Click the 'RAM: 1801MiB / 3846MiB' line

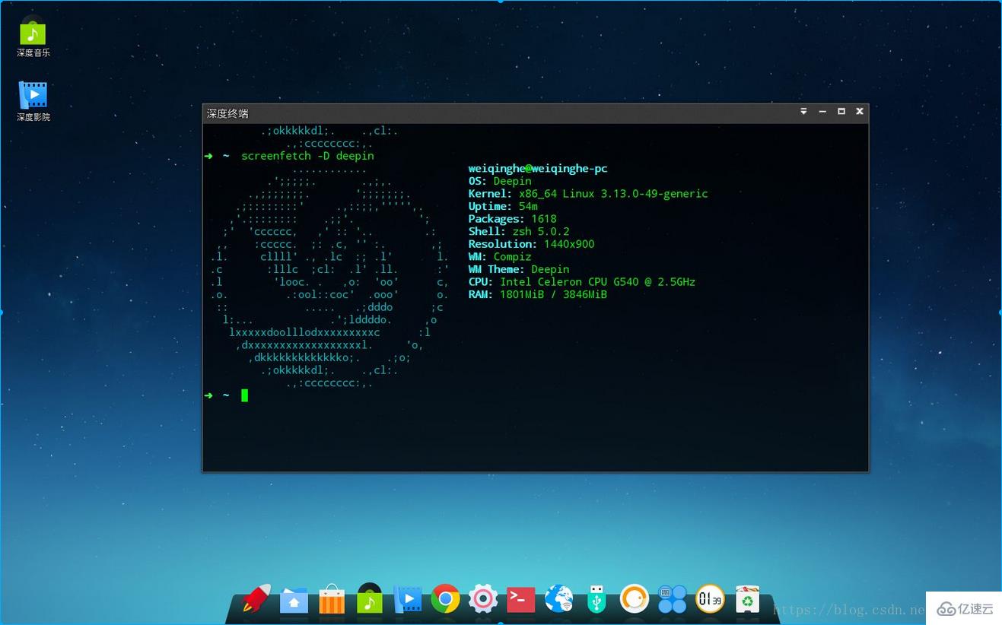538,294
